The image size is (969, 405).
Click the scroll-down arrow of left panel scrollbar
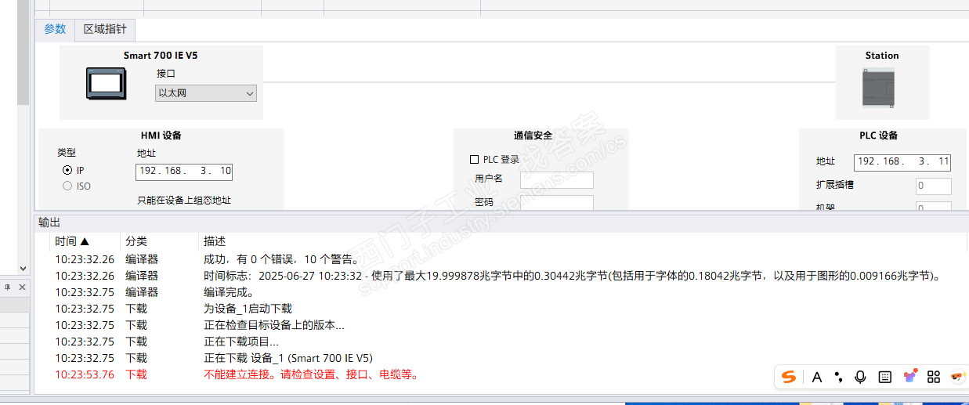point(24,269)
